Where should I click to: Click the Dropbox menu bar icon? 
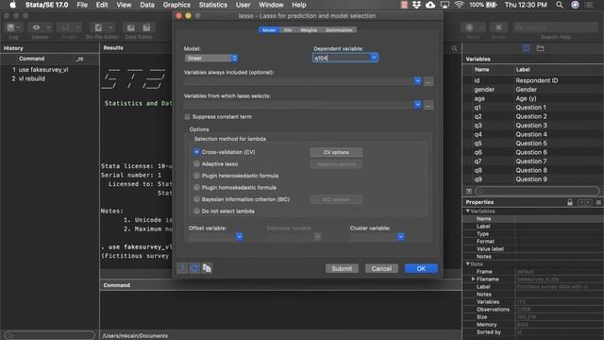click(x=416, y=5)
